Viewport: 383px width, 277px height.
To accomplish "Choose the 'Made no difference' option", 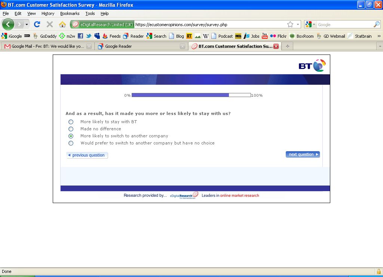I will (x=71, y=129).
